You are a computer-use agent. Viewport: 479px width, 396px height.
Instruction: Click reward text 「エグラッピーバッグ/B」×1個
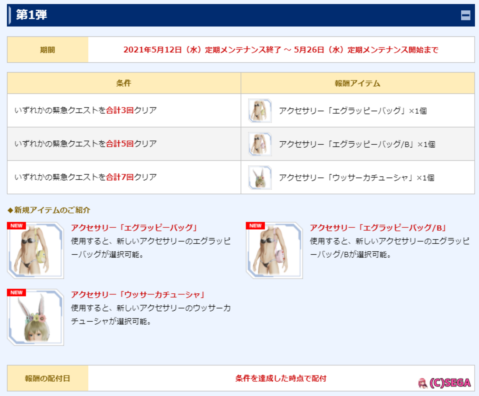pyautogui.click(x=357, y=144)
